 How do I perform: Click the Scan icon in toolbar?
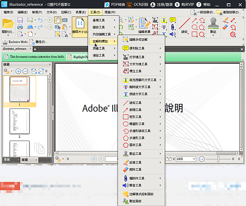point(30,27)
